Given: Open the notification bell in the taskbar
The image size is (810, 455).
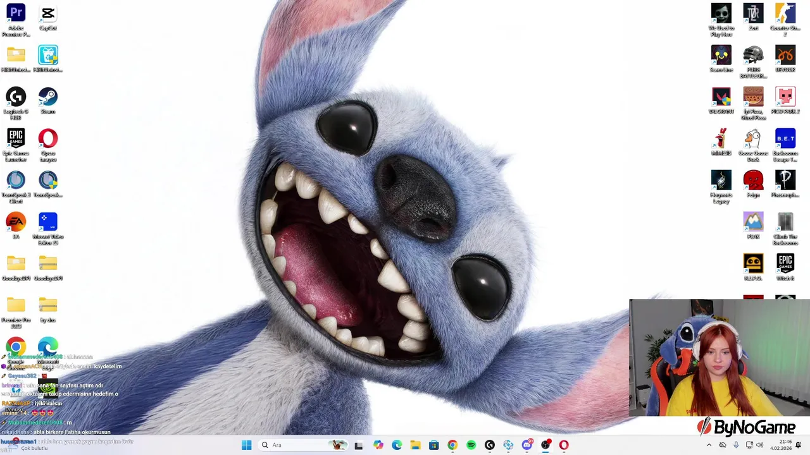Looking at the screenshot, I should pyautogui.click(x=799, y=445).
